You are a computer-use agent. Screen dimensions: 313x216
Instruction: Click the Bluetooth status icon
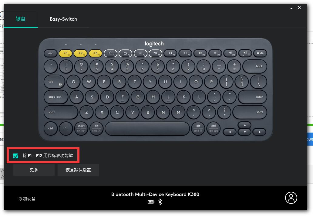point(160,202)
